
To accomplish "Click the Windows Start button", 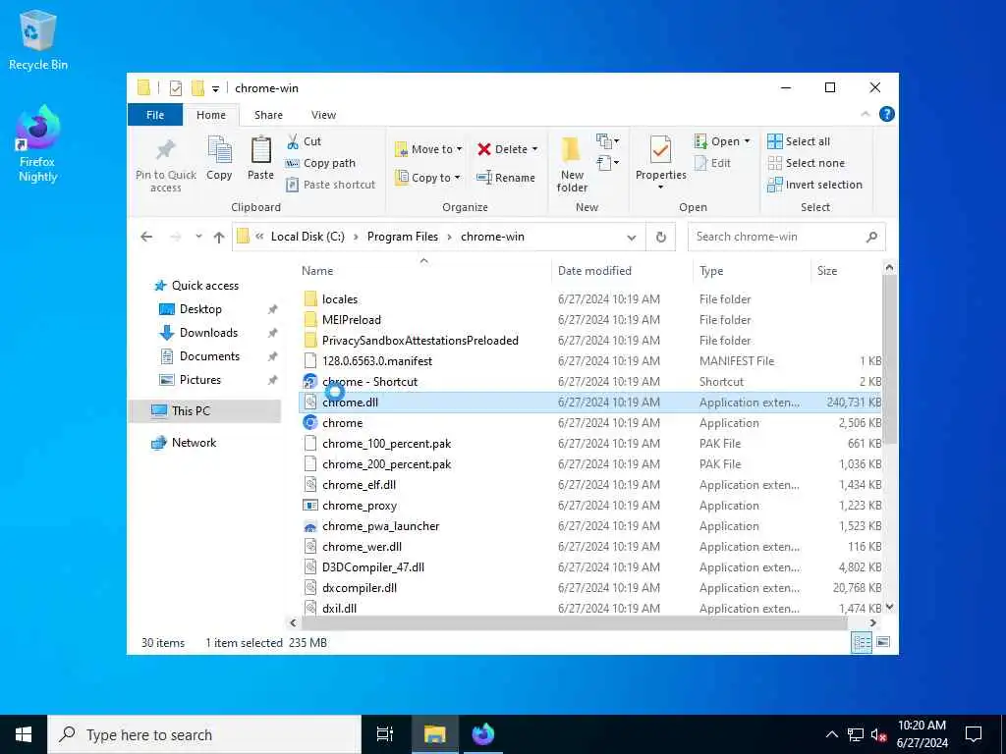I will tap(24, 734).
